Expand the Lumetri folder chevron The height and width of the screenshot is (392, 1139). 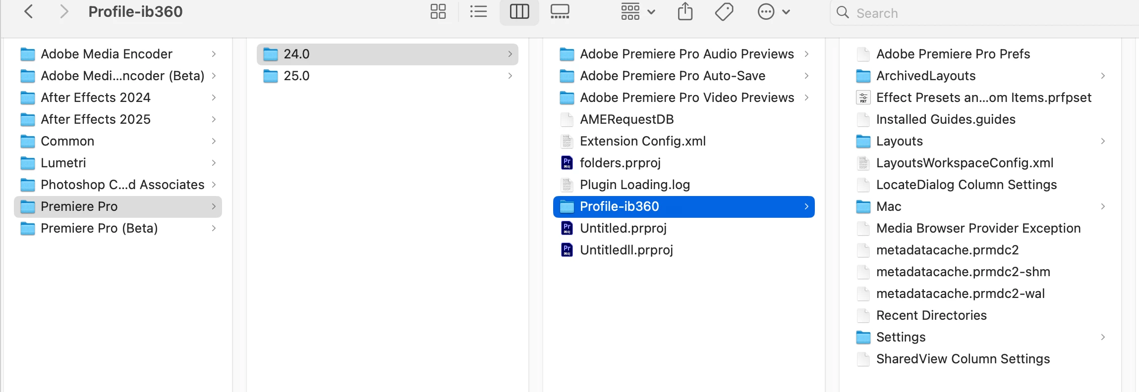tap(214, 163)
